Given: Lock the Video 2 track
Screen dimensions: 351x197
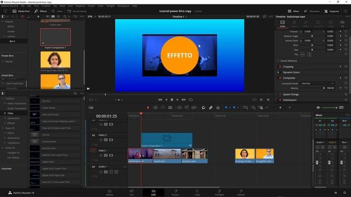Looking at the screenshot, I should coord(101,140).
